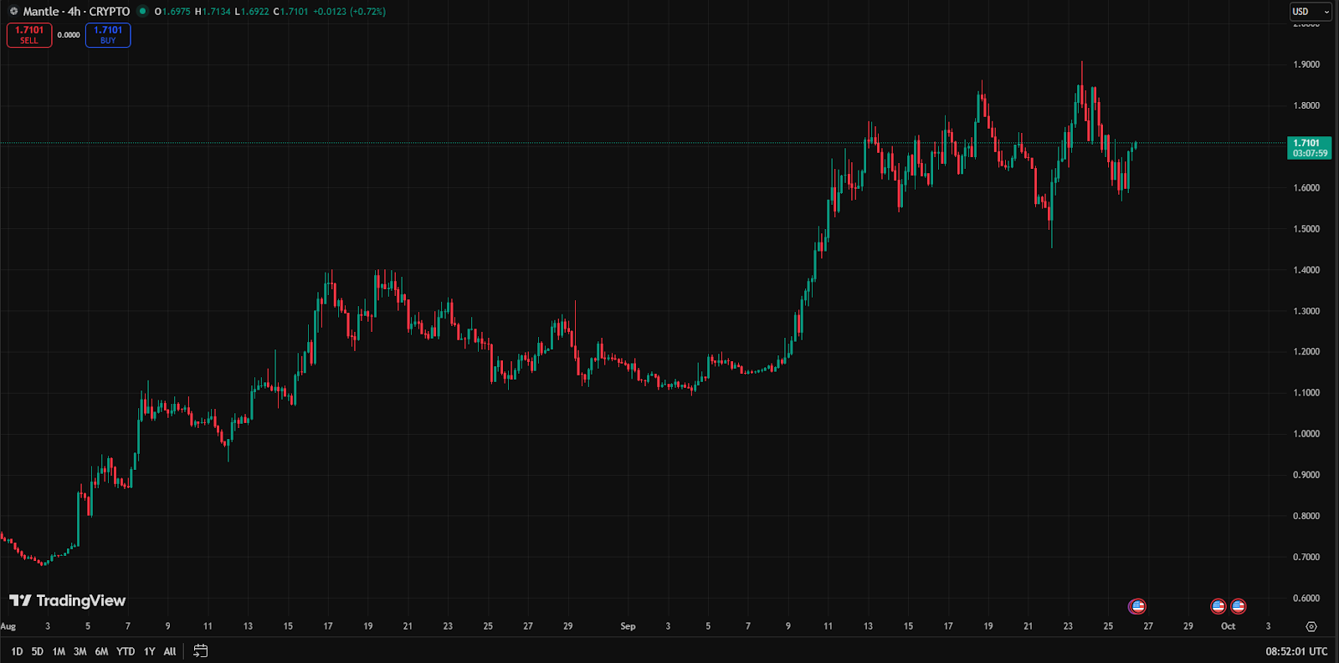The width and height of the screenshot is (1339, 663).
Task: Select the YTD date range
Action: click(x=126, y=651)
